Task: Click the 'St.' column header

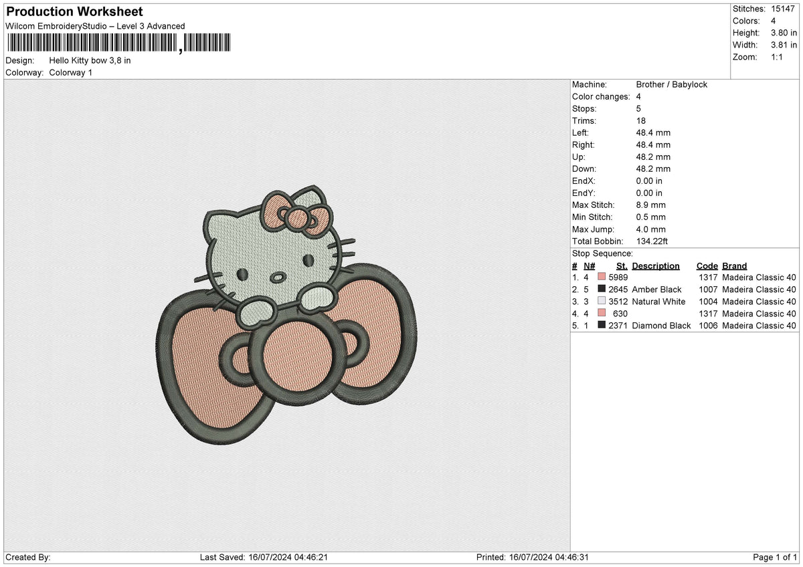Action: coord(622,266)
